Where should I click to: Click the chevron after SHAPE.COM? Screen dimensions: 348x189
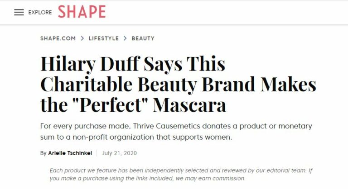click(x=82, y=38)
